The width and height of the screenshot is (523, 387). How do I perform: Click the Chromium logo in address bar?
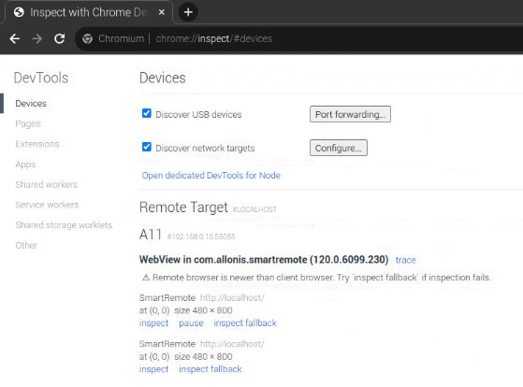pyautogui.click(x=88, y=38)
